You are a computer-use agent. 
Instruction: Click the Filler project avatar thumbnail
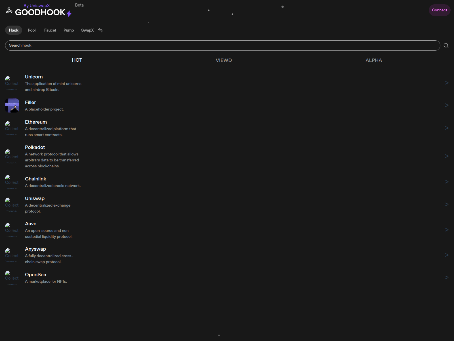[x=12, y=105]
